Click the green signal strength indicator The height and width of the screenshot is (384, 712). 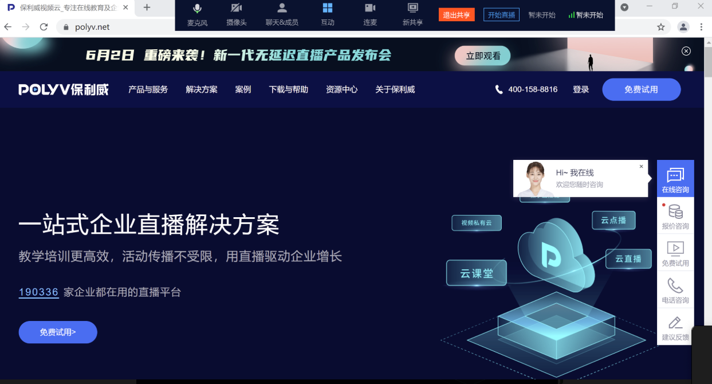click(x=571, y=15)
